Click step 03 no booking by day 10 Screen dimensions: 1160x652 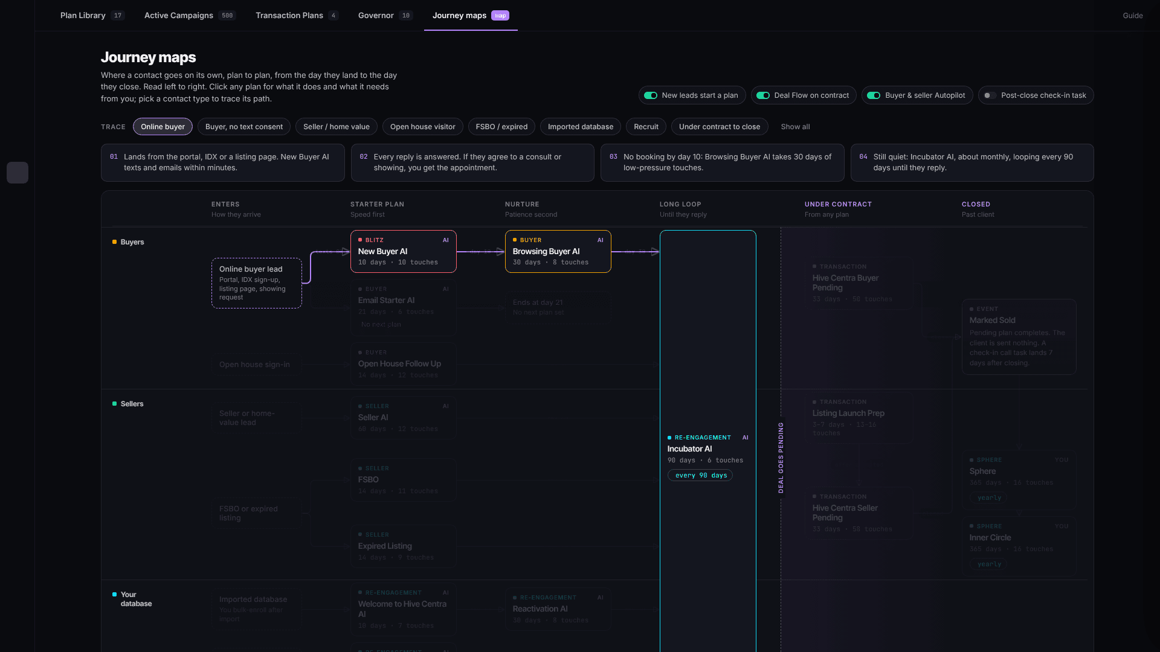coord(723,162)
